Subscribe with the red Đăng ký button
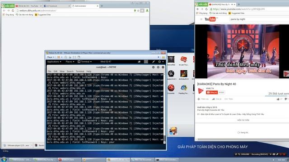Image resolution: width=289 pixels, height=162 pixels. point(212,92)
